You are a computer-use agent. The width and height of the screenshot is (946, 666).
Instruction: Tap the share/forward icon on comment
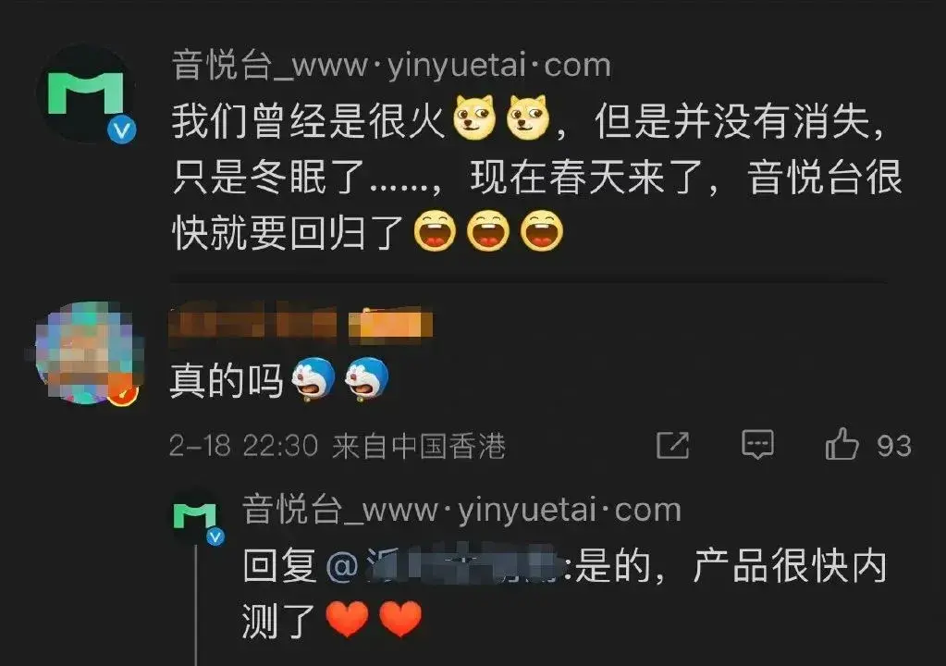click(672, 445)
